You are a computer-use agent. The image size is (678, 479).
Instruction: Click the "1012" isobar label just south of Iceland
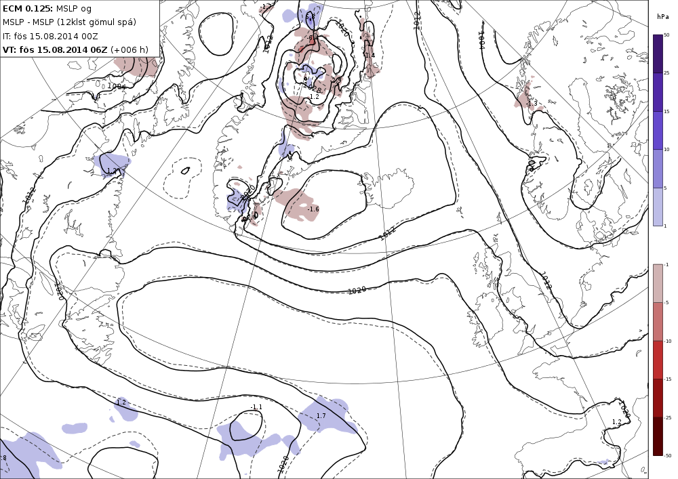[x=386, y=234]
